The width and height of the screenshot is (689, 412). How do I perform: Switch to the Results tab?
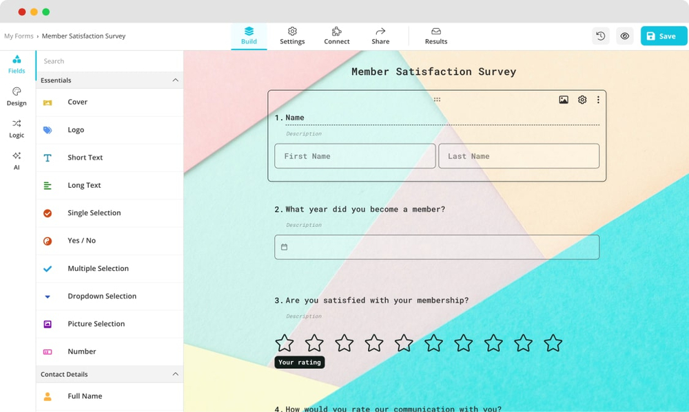pyautogui.click(x=435, y=36)
